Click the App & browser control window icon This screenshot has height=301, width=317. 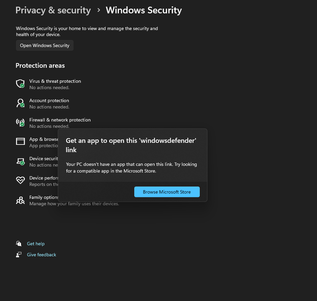tap(20, 141)
